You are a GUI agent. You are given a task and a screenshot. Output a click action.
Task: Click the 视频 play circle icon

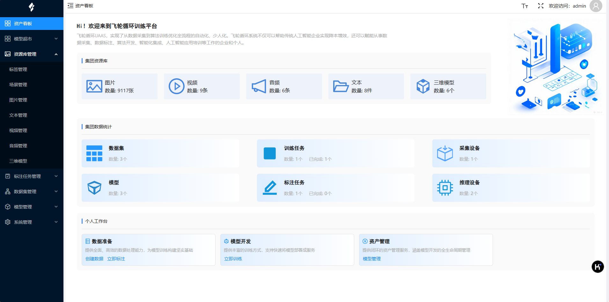176,86
